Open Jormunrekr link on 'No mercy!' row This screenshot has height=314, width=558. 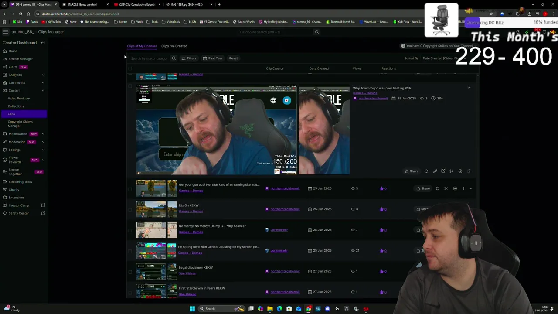[279, 230]
